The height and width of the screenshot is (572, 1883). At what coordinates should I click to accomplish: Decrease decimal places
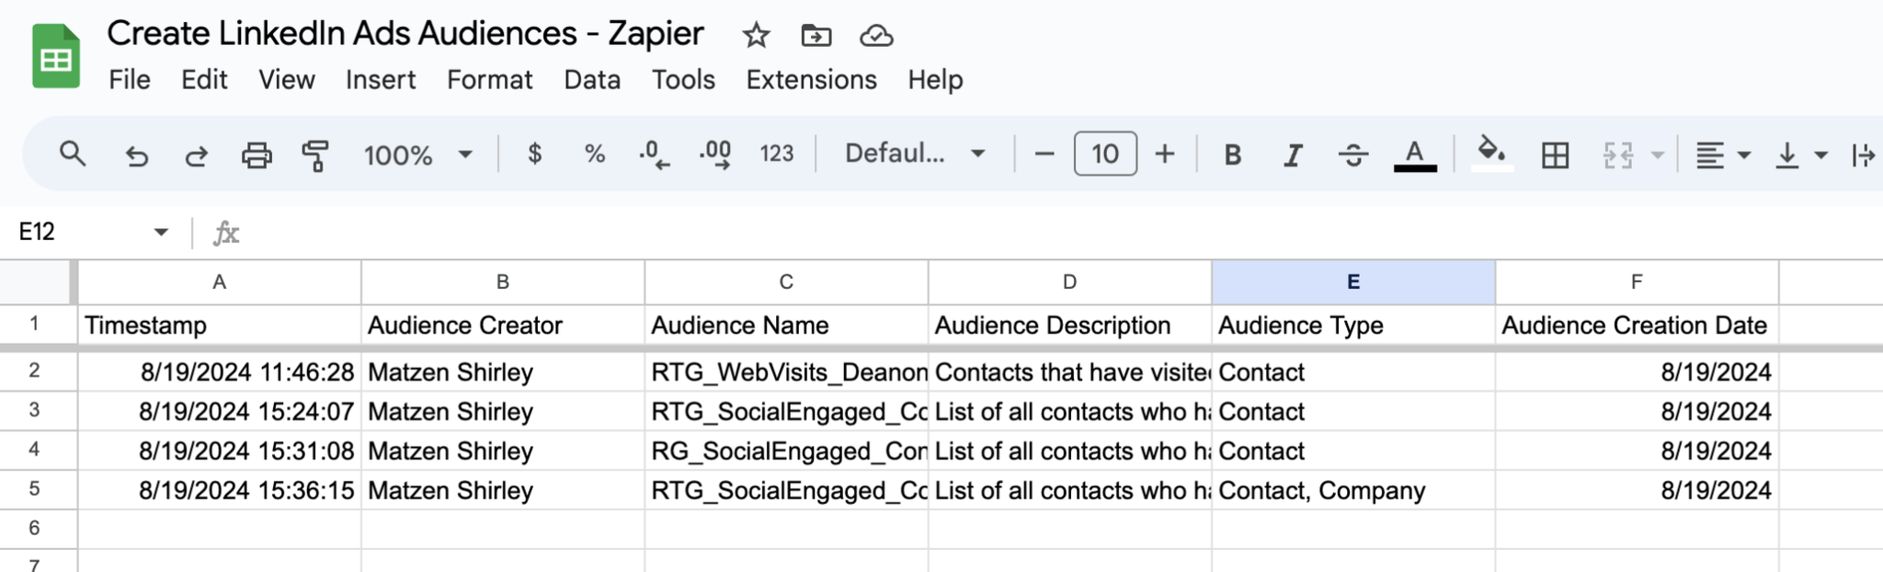point(654,154)
